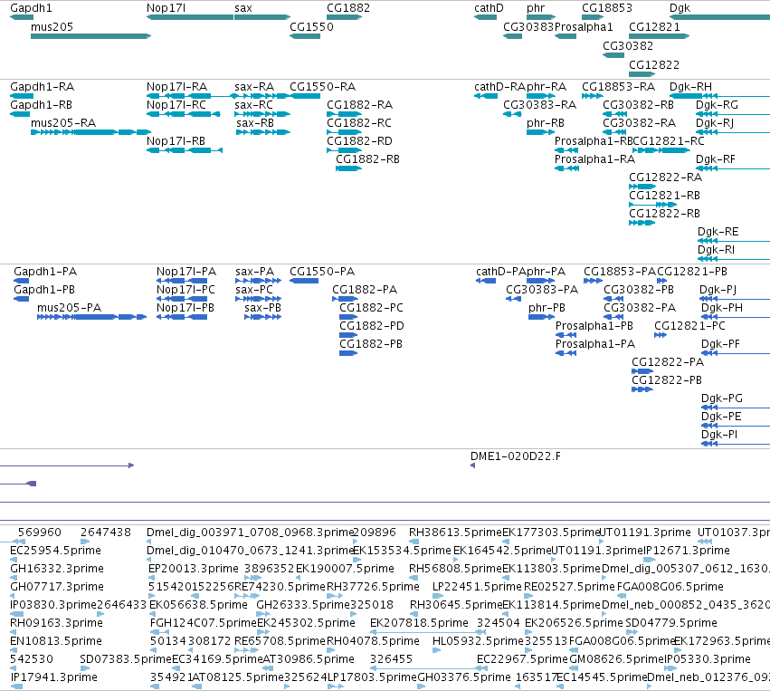Click the CG12821-RB transcript label
The width and height of the screenshot is (770, 691).
click(664, 196)
